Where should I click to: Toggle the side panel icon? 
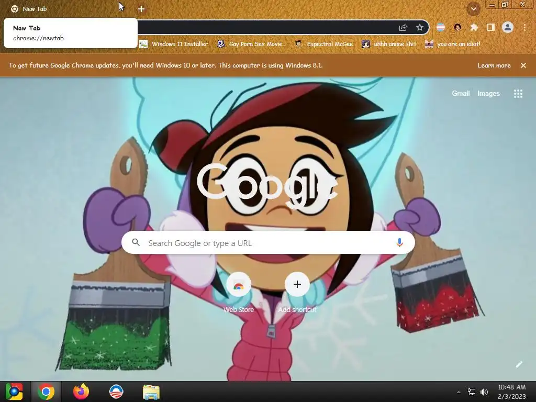click(x=490, y=27)
